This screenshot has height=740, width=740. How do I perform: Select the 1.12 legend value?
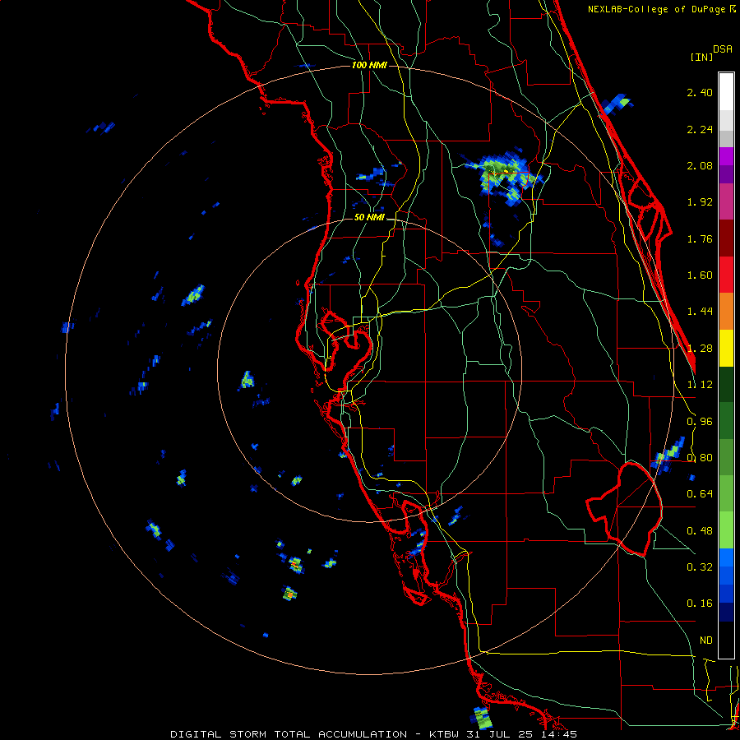click(700, 385)
